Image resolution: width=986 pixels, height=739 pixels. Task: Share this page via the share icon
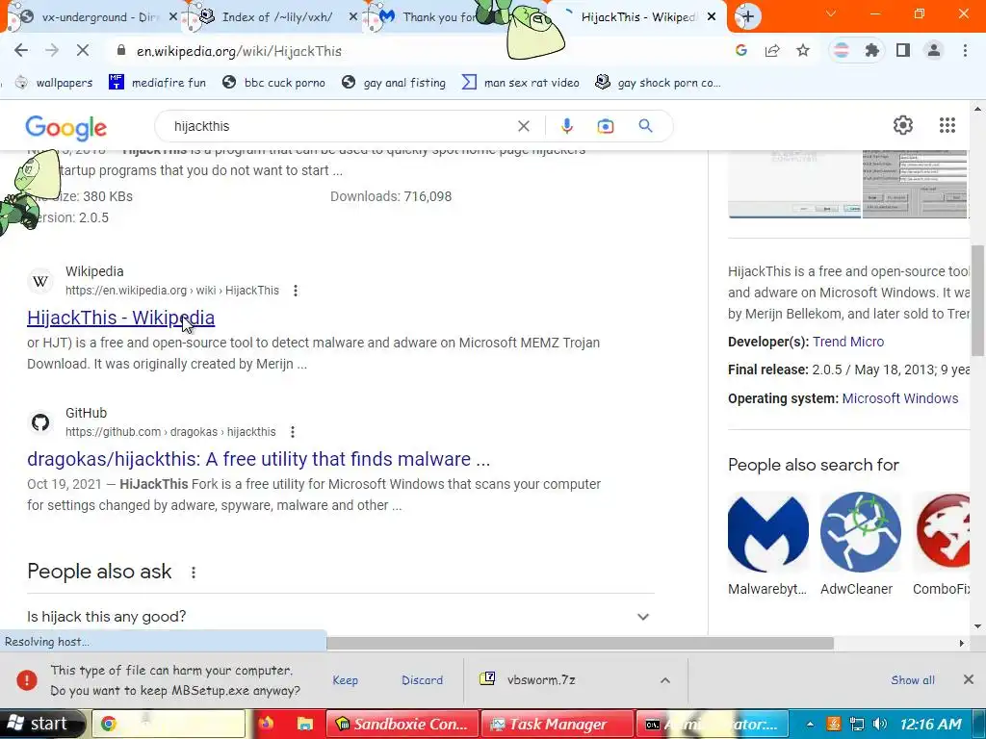click(772, 50)
